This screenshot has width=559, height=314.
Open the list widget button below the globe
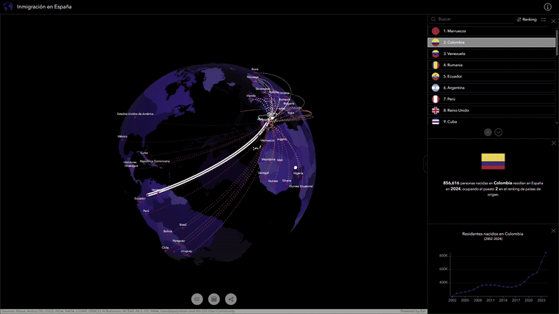(197, 299)
